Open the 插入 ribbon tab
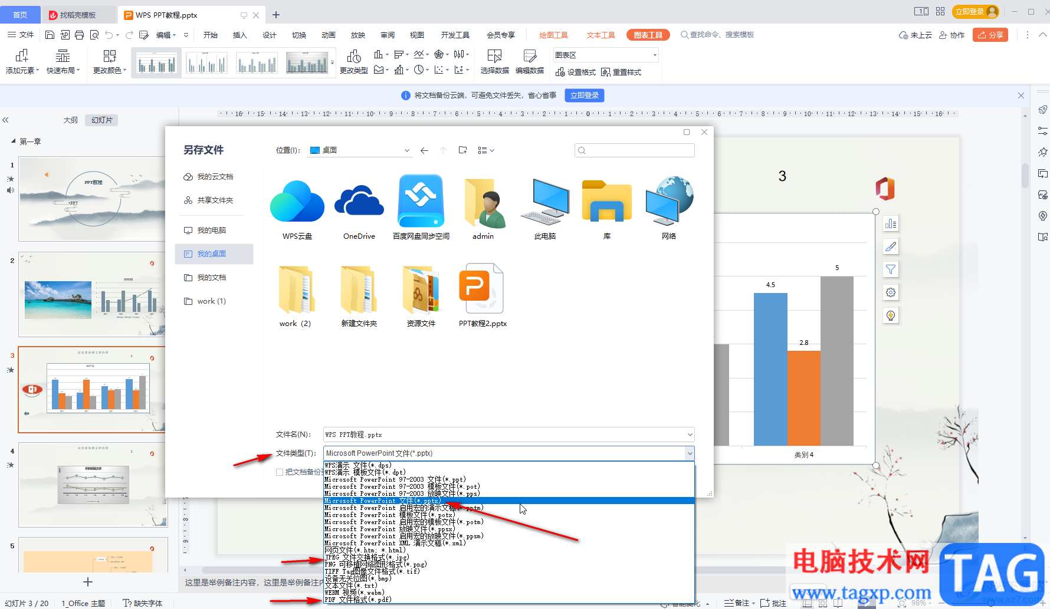Screen dimensions: 1050x609 click(x=240, y=35)
